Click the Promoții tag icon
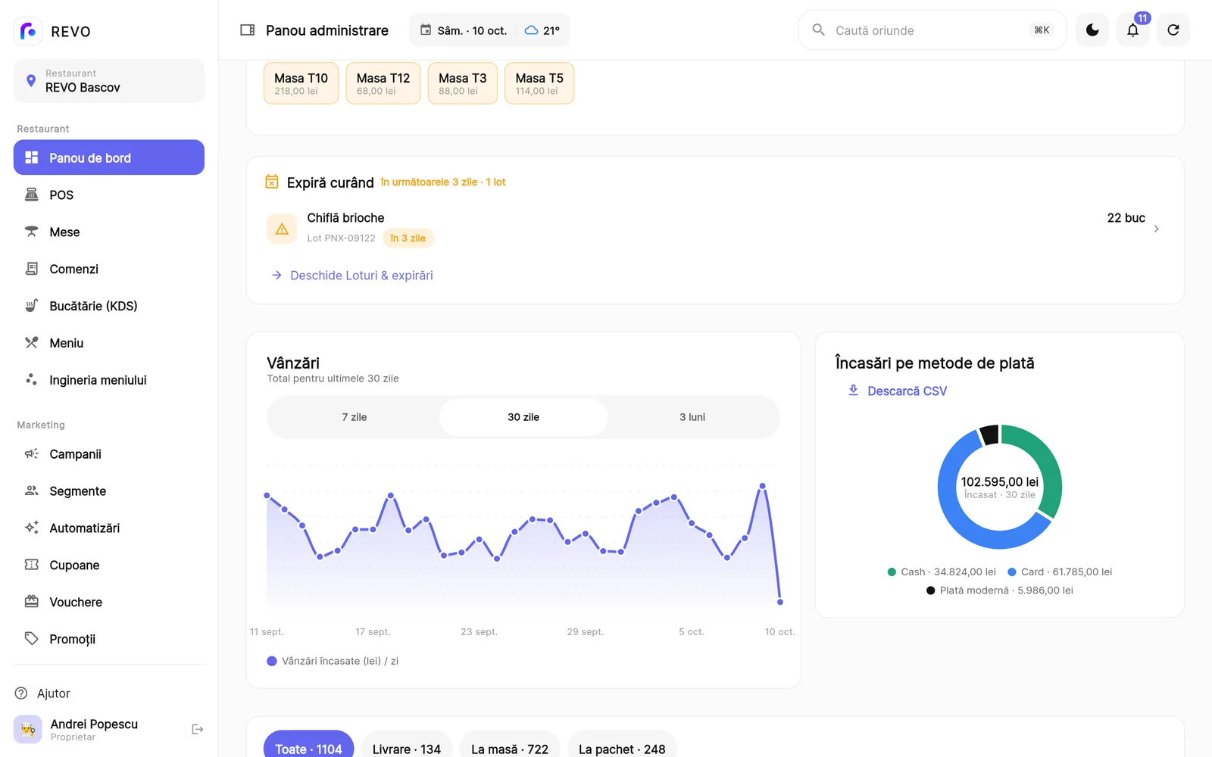Image resolution: width=1212 pixels, height=757 pixels. tap(31, 640)
